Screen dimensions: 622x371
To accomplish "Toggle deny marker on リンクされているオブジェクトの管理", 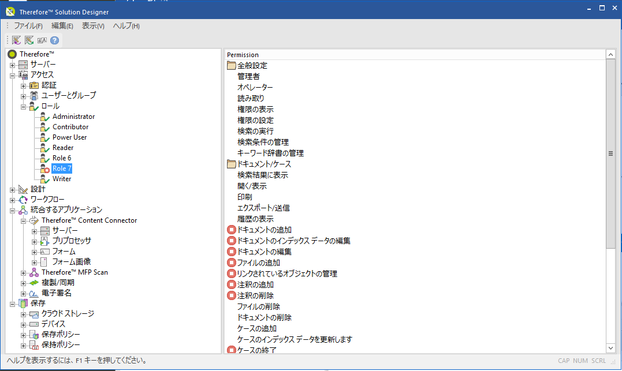I will (x=231, y=273).
